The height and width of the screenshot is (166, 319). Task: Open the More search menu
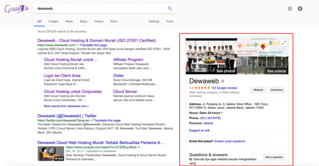point(114,21)
